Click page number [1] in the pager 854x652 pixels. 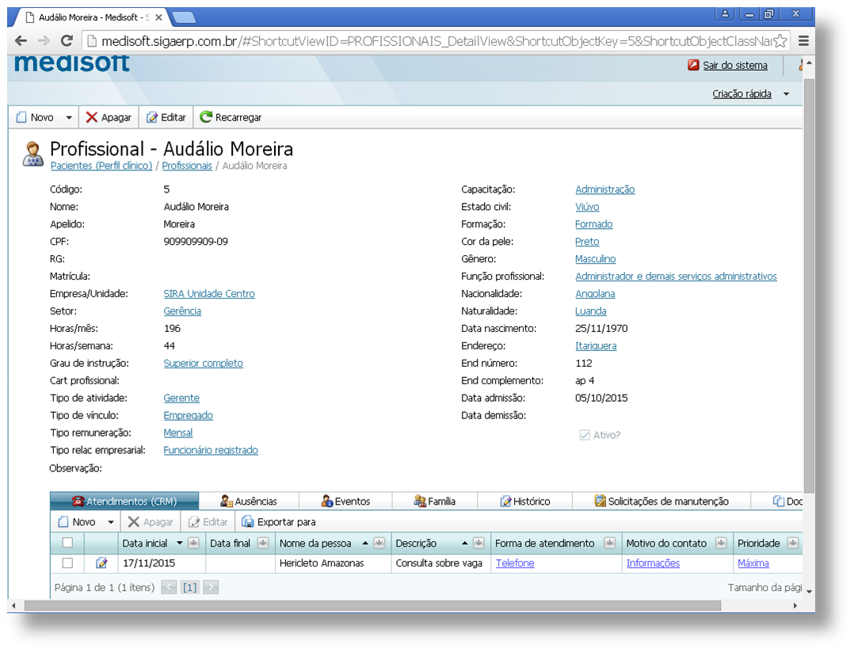tap(189, 587)
